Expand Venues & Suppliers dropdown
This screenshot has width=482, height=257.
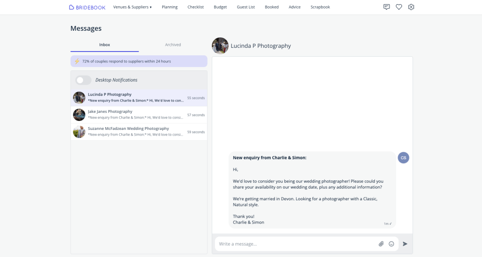point(132,7)
